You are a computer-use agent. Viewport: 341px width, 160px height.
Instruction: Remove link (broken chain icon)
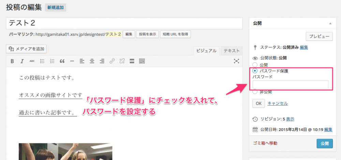tap(122, 61)
